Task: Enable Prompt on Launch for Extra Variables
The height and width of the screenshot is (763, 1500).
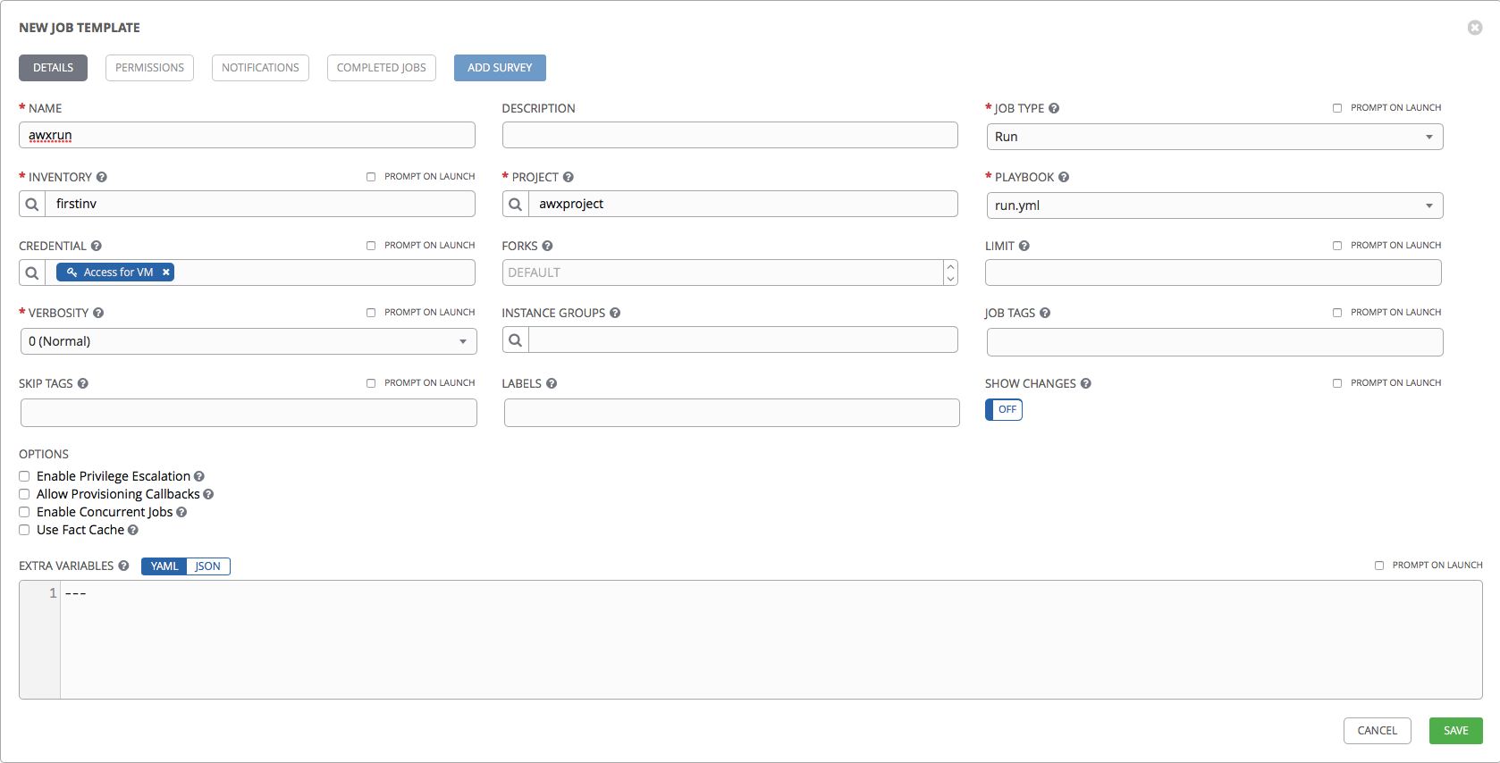Action: pyautogui.click(x=1379, y=566)
